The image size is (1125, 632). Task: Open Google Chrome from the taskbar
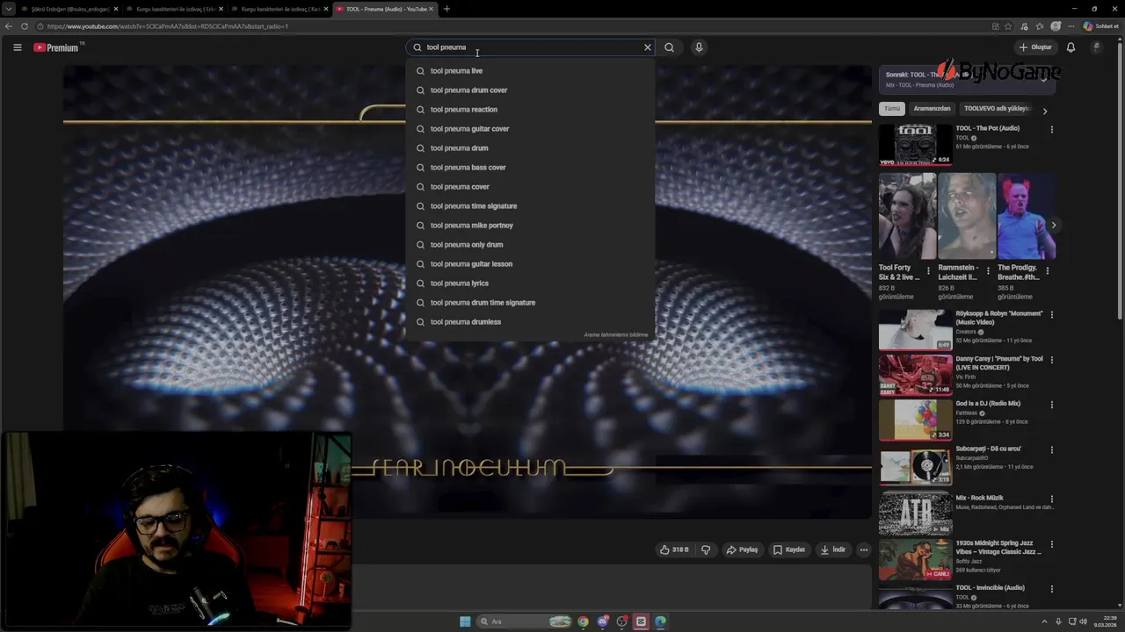583,621
